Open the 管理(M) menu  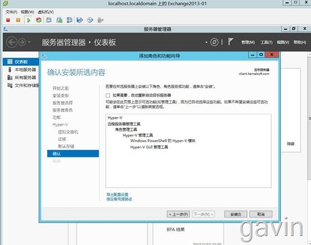pos(248,42)
